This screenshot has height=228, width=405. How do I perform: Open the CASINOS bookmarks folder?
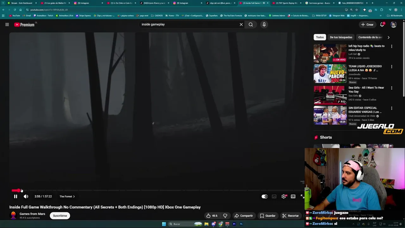pyautogui.click(x=157, y=16)
